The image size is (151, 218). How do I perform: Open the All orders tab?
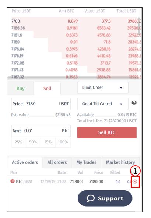click(x=57, y=162)
